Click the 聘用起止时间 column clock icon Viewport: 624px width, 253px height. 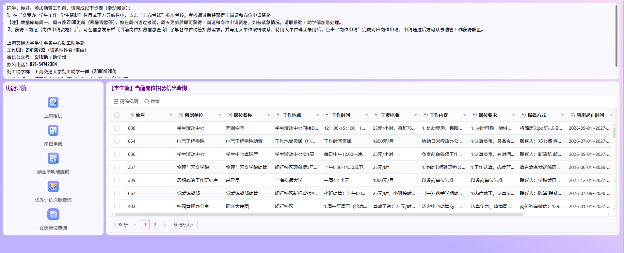pyautogui.click(x=573, y=115)
